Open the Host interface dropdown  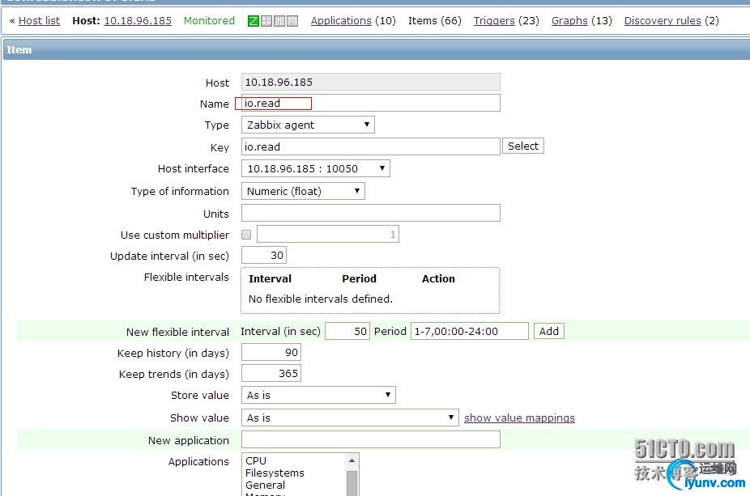pos(316,168)
